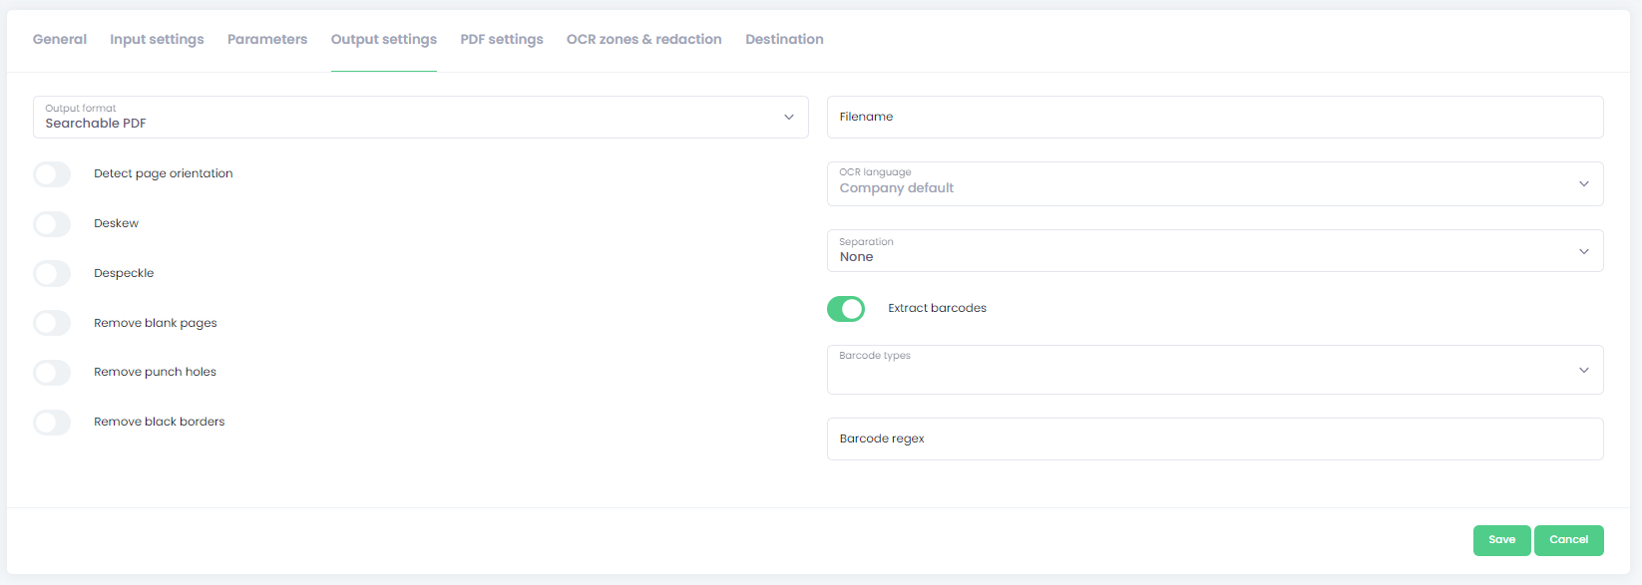The width and height of the screenshot is (1642, 585).
Task: Disable the Extract barcodes toggle
Action: (x=846, y=309)
